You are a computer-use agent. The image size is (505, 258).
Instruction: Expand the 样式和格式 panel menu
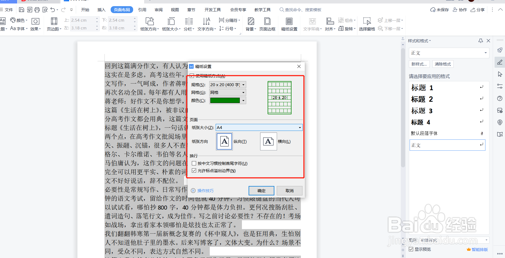click(x=419, y=41)
